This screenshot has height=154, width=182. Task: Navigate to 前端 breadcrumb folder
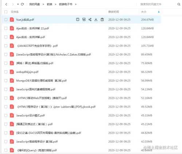coord(50,4)
